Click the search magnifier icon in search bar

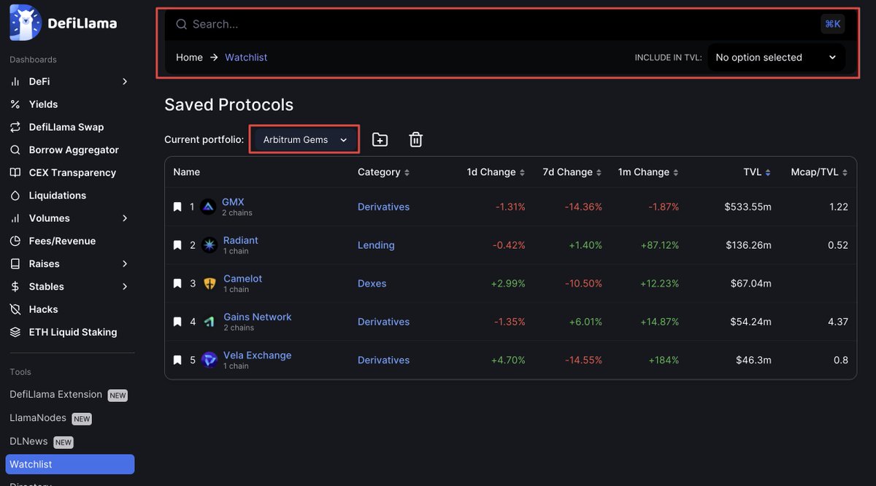click(x=182, y=24)
